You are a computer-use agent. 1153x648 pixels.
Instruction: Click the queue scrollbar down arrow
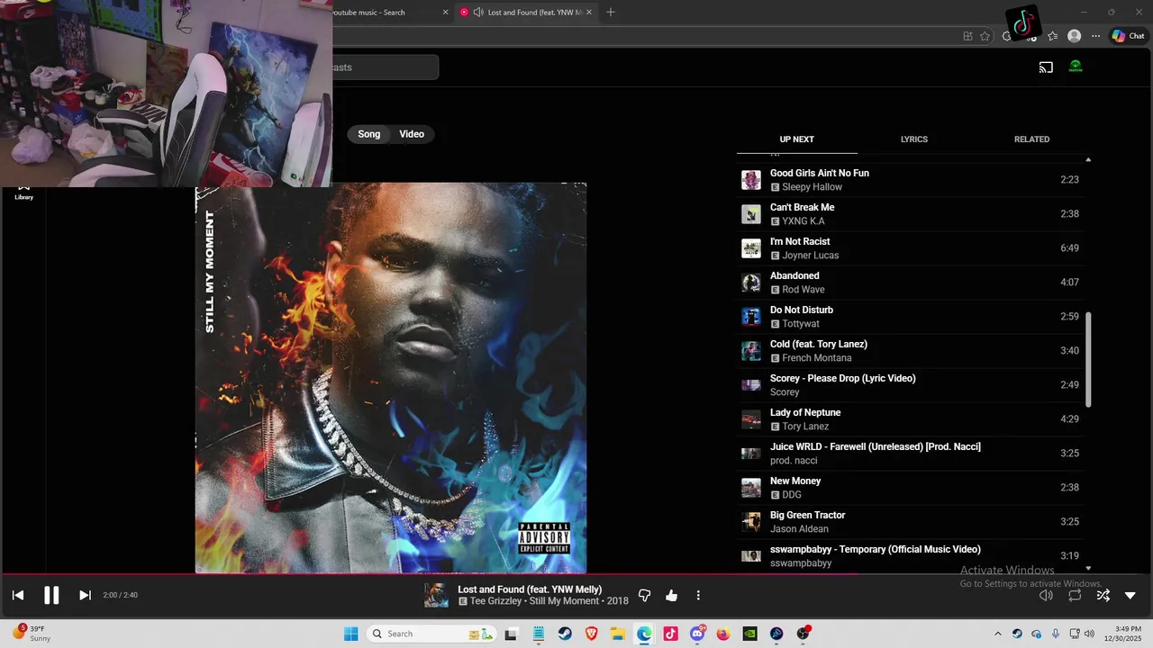coord(1088,568)
